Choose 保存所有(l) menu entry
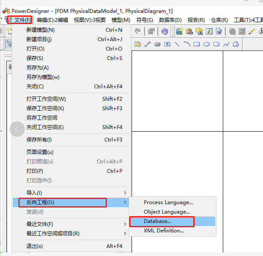 click(71, 140)
